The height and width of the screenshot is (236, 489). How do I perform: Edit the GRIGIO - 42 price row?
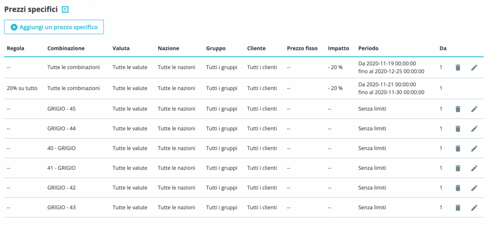(x=474, y=188)
